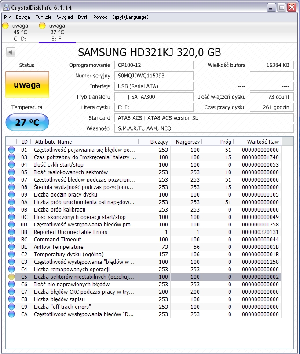Viewport: 300px width, 354px height.
Task: Click the blue status icon for attribute 0A
Action: pyautogui.click(x=11, y=202)
